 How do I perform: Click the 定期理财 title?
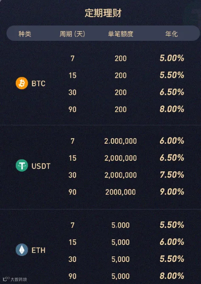pyautogui.click(x=103, y=13)
